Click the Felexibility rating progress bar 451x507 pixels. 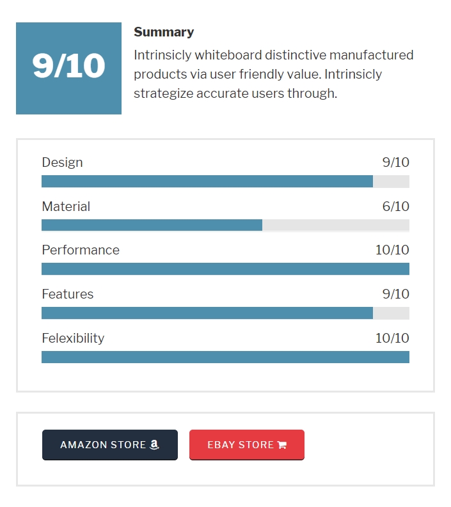(225, 357)
